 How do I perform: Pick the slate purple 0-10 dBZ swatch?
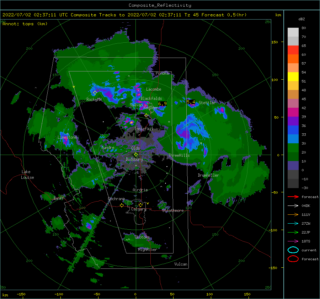(x=293, y=166)
